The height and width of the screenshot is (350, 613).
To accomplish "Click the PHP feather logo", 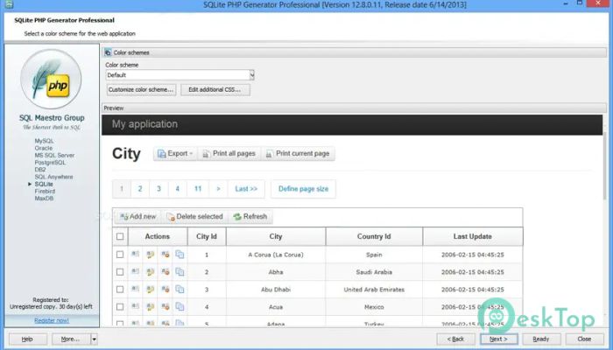I will tap(51, 80).
